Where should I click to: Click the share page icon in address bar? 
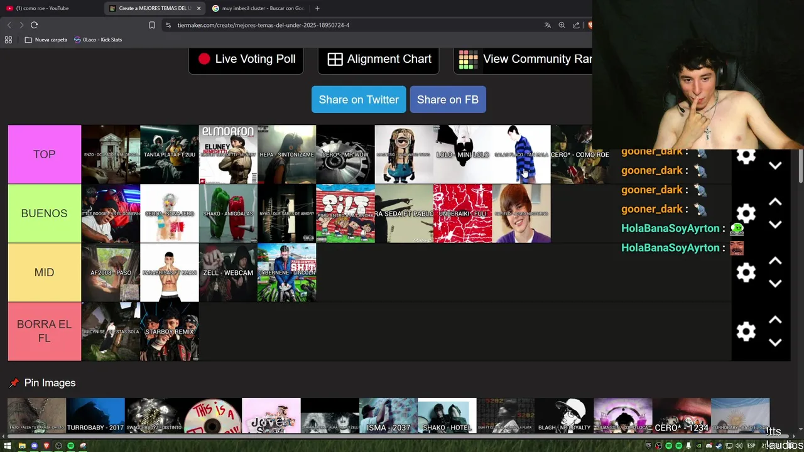click(x=576, y=25)
